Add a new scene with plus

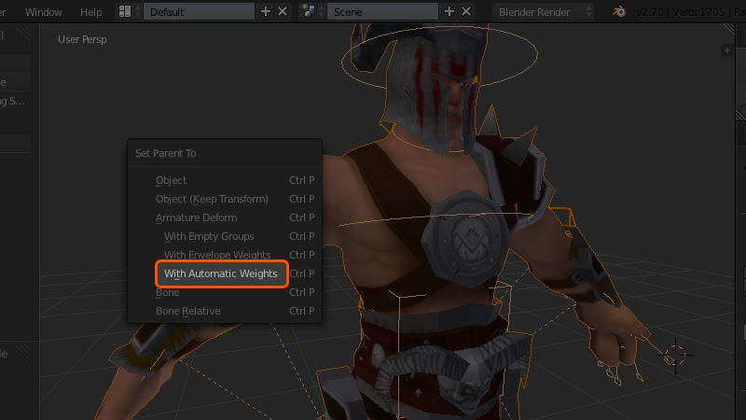(x=449, y=11)
